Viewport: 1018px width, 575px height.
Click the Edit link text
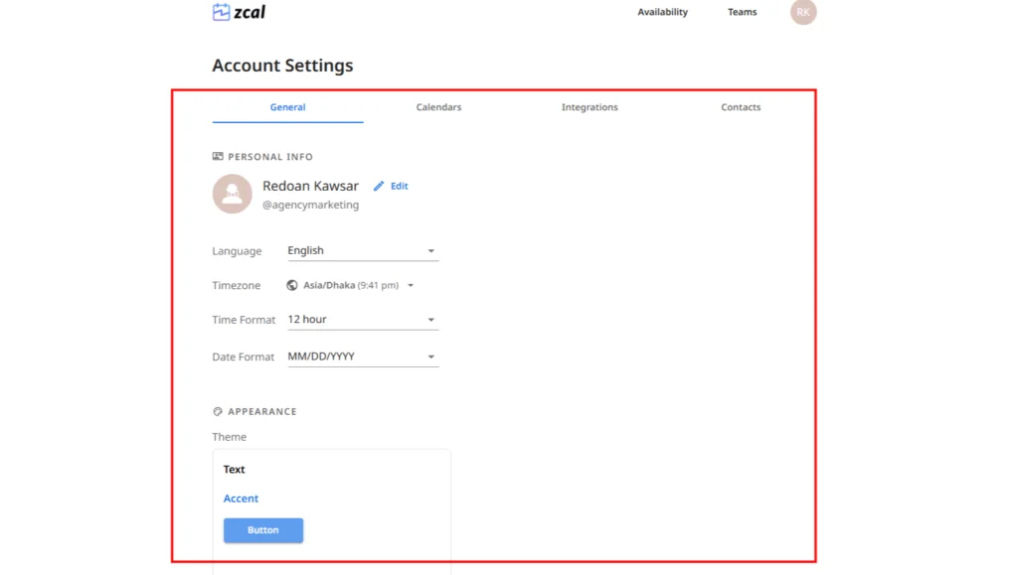click(x=400, y=187)
